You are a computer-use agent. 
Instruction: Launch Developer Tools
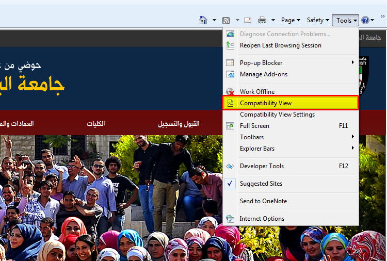[x=291, y=166]
